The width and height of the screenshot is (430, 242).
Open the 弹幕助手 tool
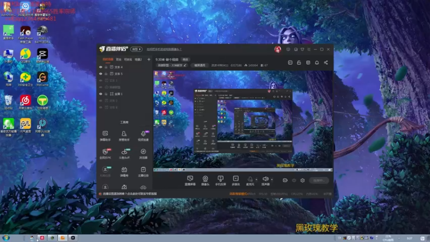(x=105, y=136)
